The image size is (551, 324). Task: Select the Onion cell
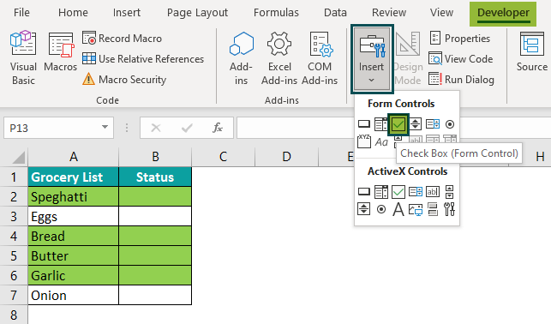click(74, 295)
